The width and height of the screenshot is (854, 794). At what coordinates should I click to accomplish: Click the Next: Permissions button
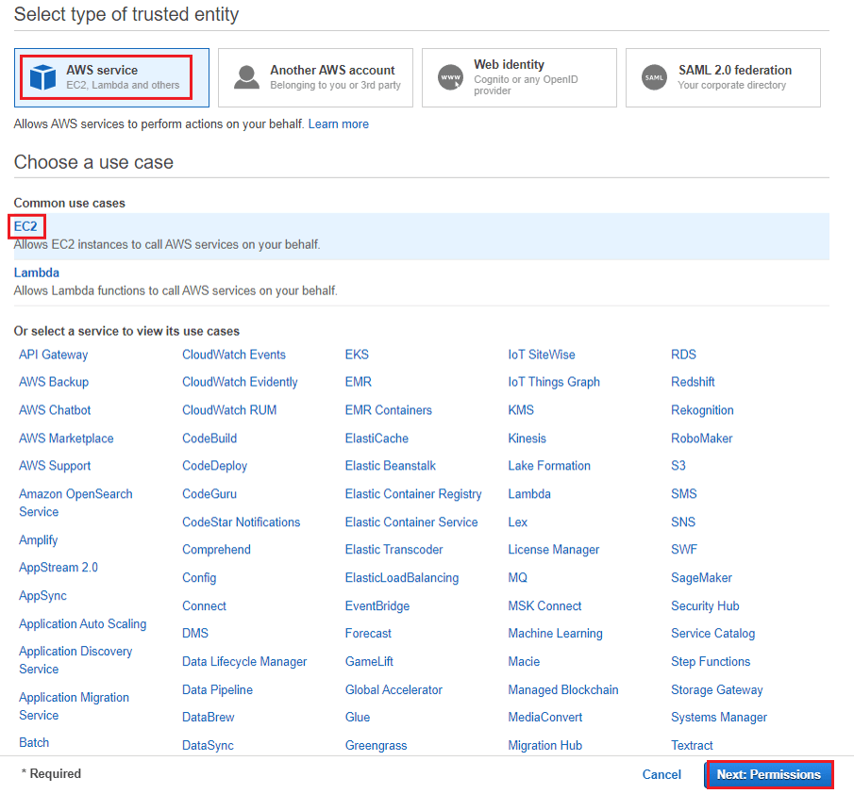pyautogui.click(x=768, y=774)
